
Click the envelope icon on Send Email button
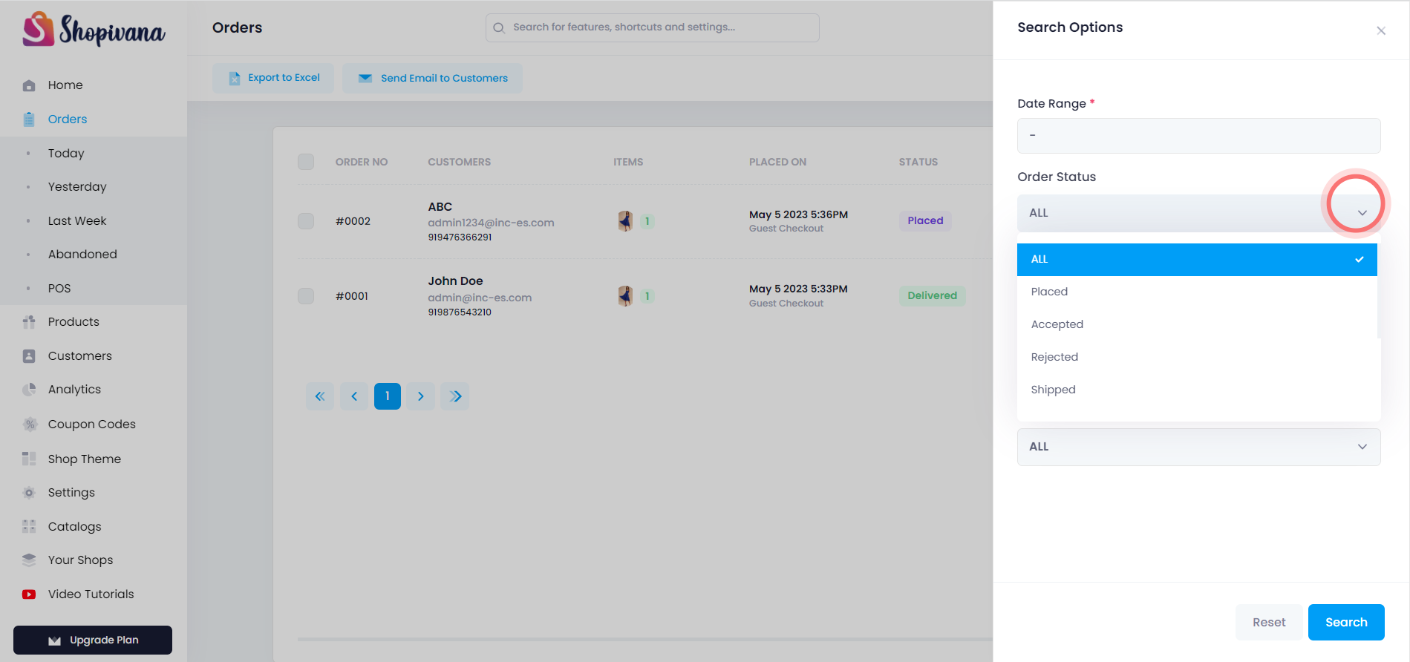click(365, 78)
